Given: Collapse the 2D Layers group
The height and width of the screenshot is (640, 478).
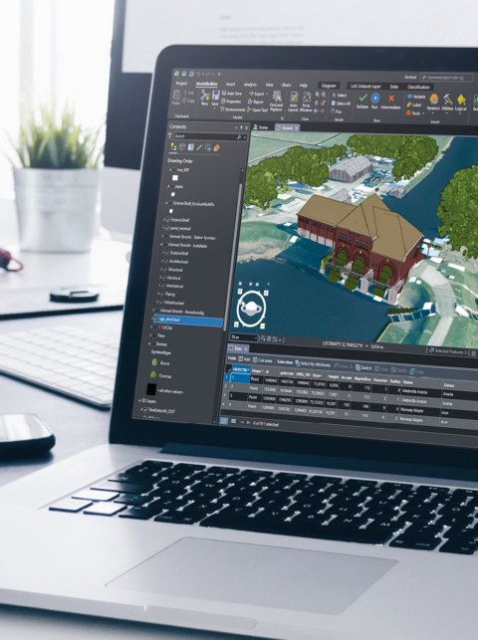Looking at the screenshot, I should coord(138,401).
